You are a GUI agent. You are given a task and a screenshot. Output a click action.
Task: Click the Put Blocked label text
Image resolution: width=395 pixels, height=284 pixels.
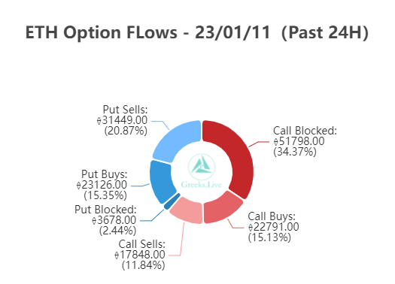(x=105, y=210)
